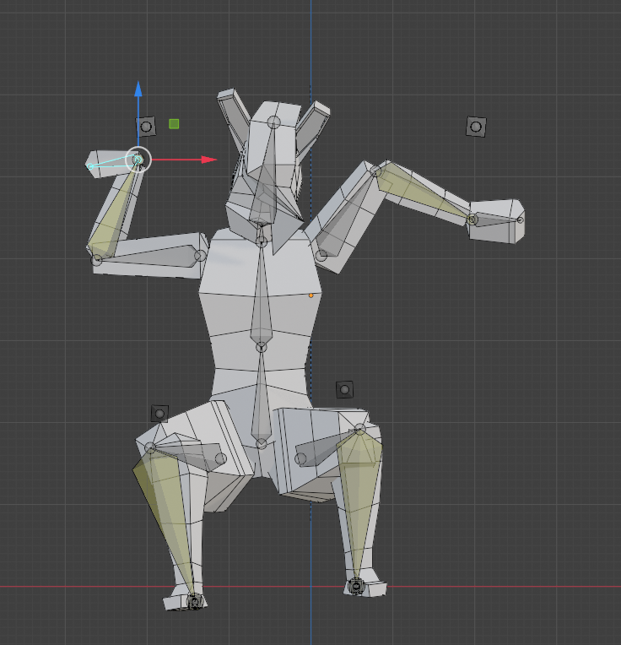Select the cyan highlighted hand bone
Viewport: 621px width, 645px height.
pos(112,163)
